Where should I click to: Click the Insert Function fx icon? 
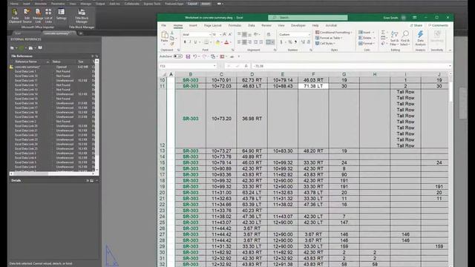click(246, 66)
